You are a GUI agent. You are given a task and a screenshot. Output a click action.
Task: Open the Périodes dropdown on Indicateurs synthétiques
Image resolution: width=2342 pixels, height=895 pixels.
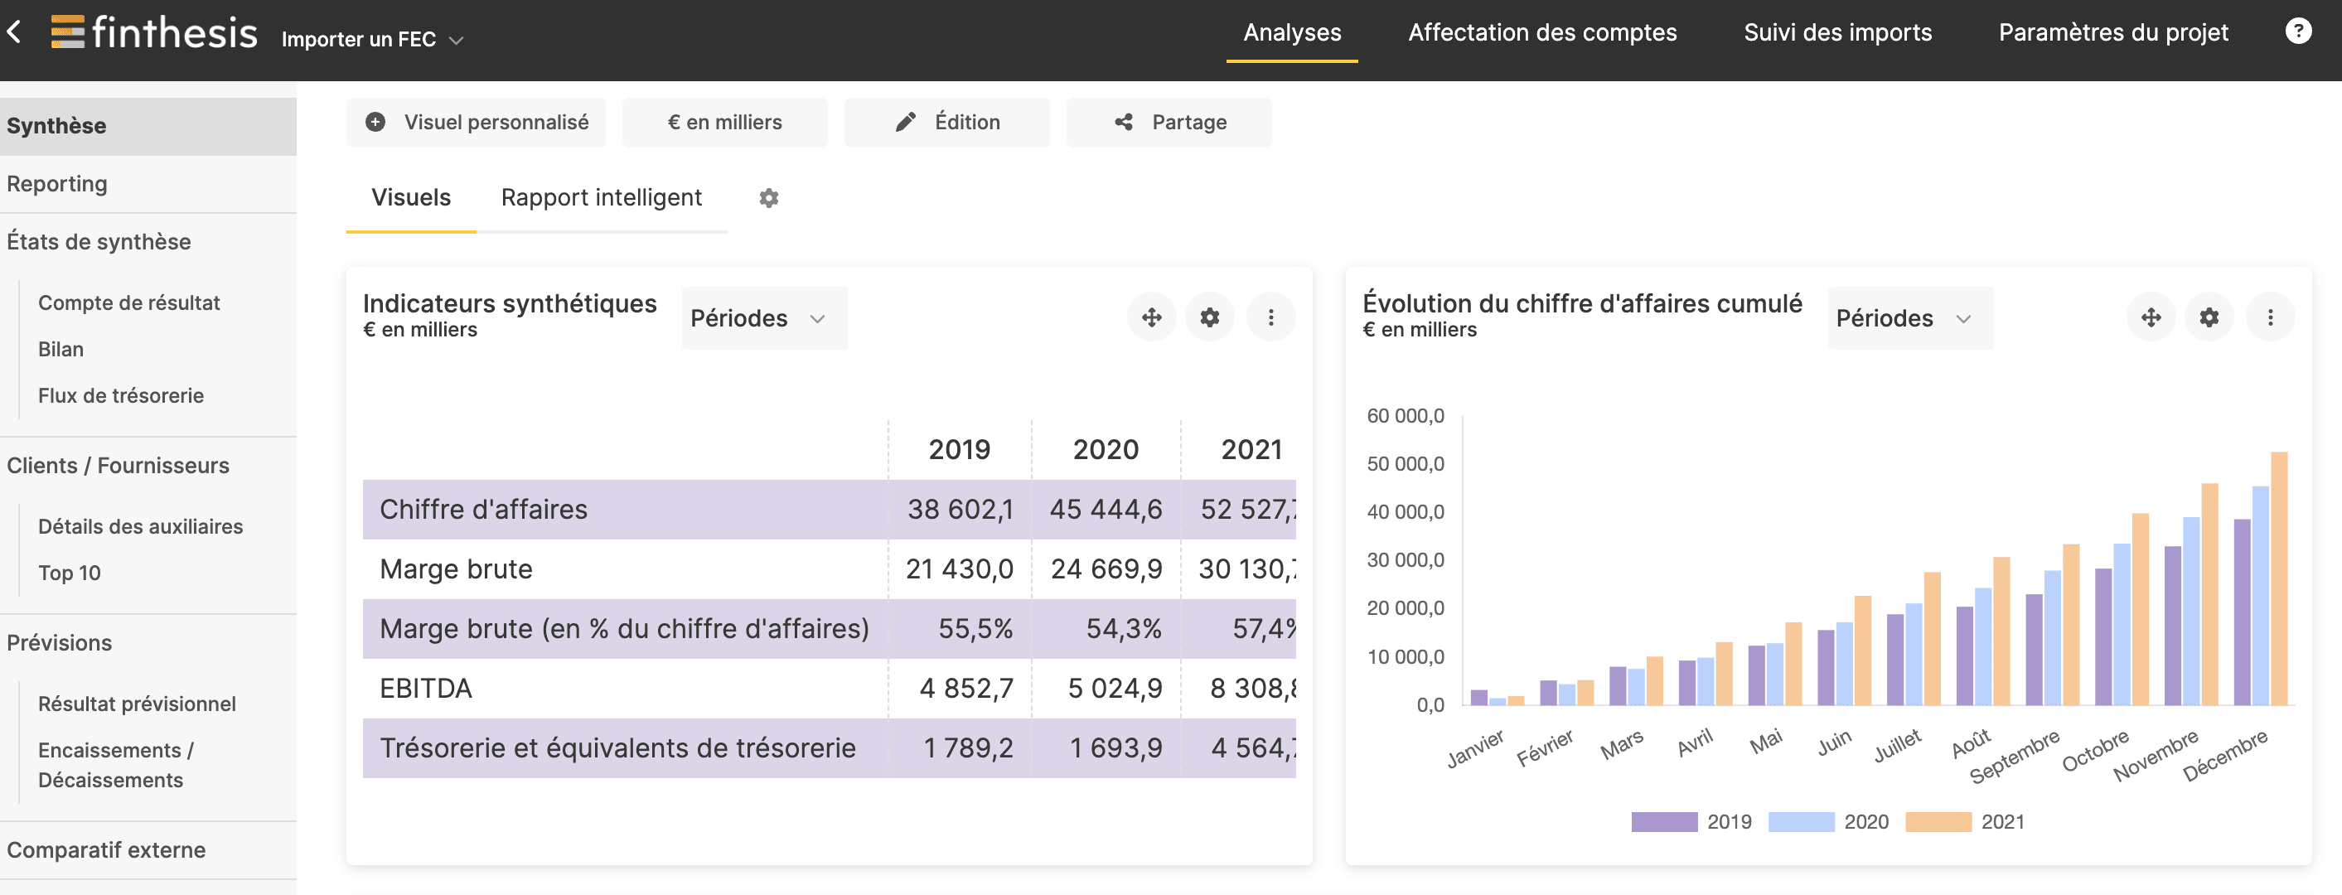[x=762, y=317]
